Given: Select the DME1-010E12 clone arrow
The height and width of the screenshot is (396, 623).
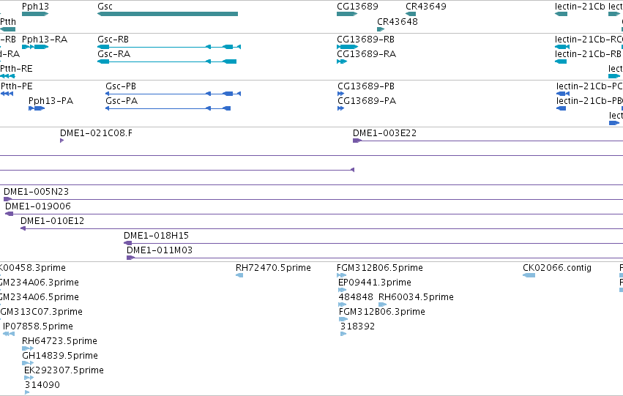Looking at the screenshot, I should (23, 228).
